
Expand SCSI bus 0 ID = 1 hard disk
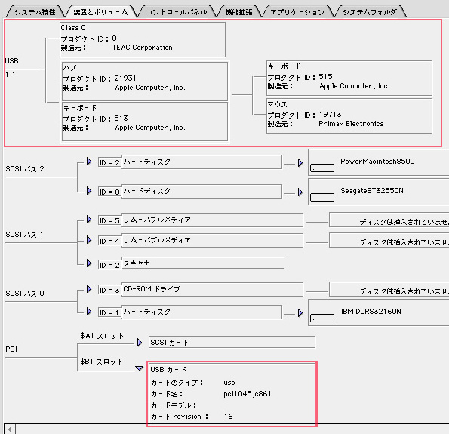89,312
